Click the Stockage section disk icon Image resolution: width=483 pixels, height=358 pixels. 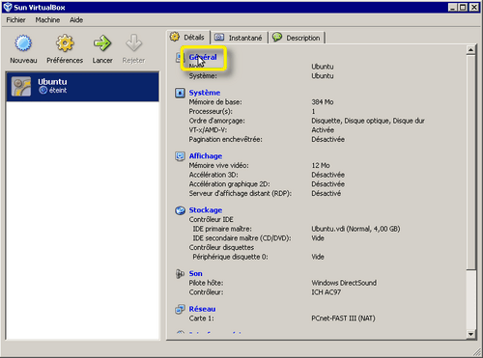point(180,210)
